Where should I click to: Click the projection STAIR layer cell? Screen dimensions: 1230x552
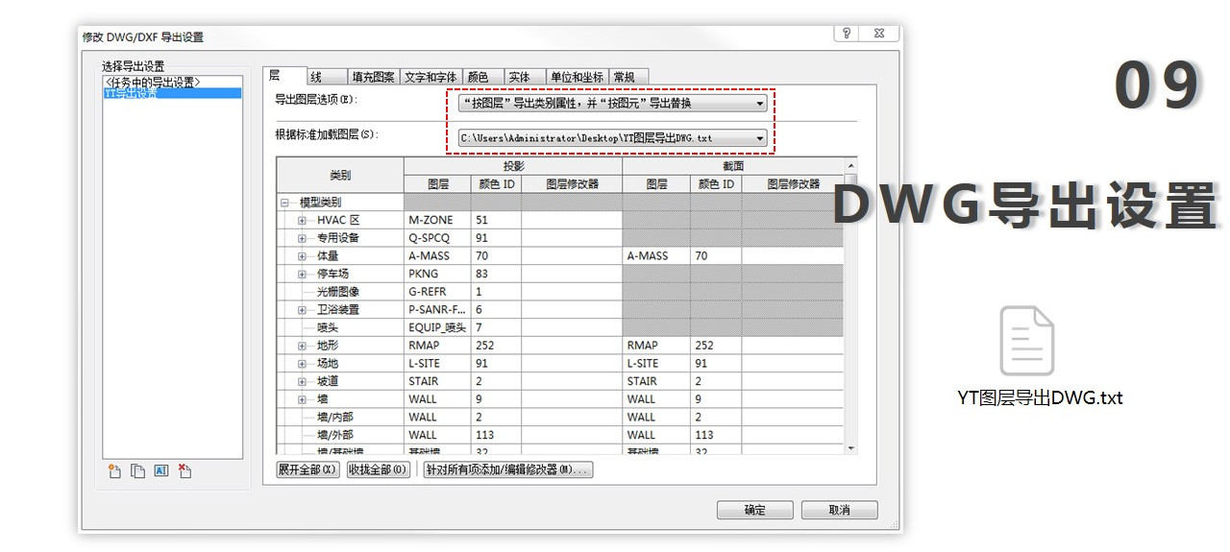(437, 381)
